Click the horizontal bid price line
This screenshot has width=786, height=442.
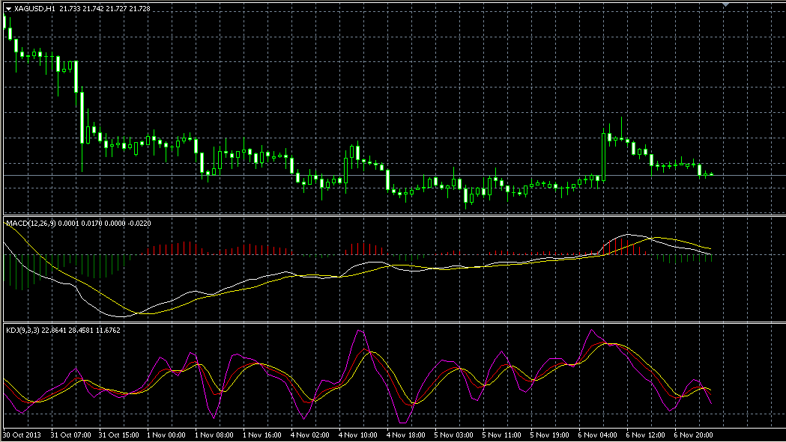click(395, 175)
